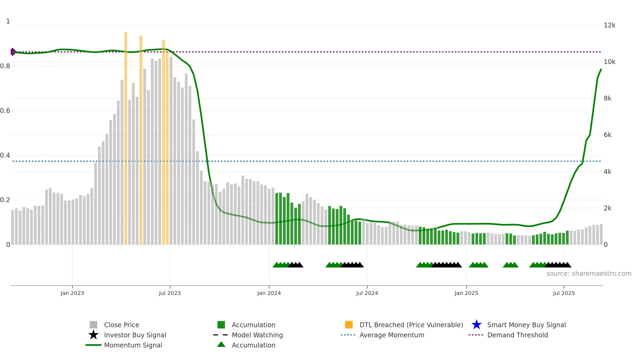
Task: Click the Jan 2024 axis label
Action: (x=269, y=293)
